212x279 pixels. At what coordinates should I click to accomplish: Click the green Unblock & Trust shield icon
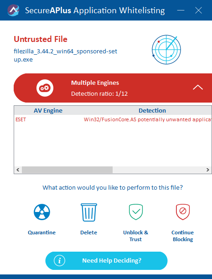(x=136, y=212)
